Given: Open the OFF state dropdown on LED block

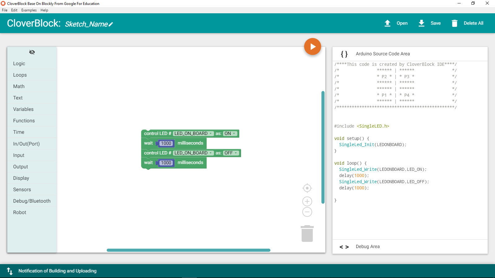Looking at the screenshot, I should [x=231, y=153].
